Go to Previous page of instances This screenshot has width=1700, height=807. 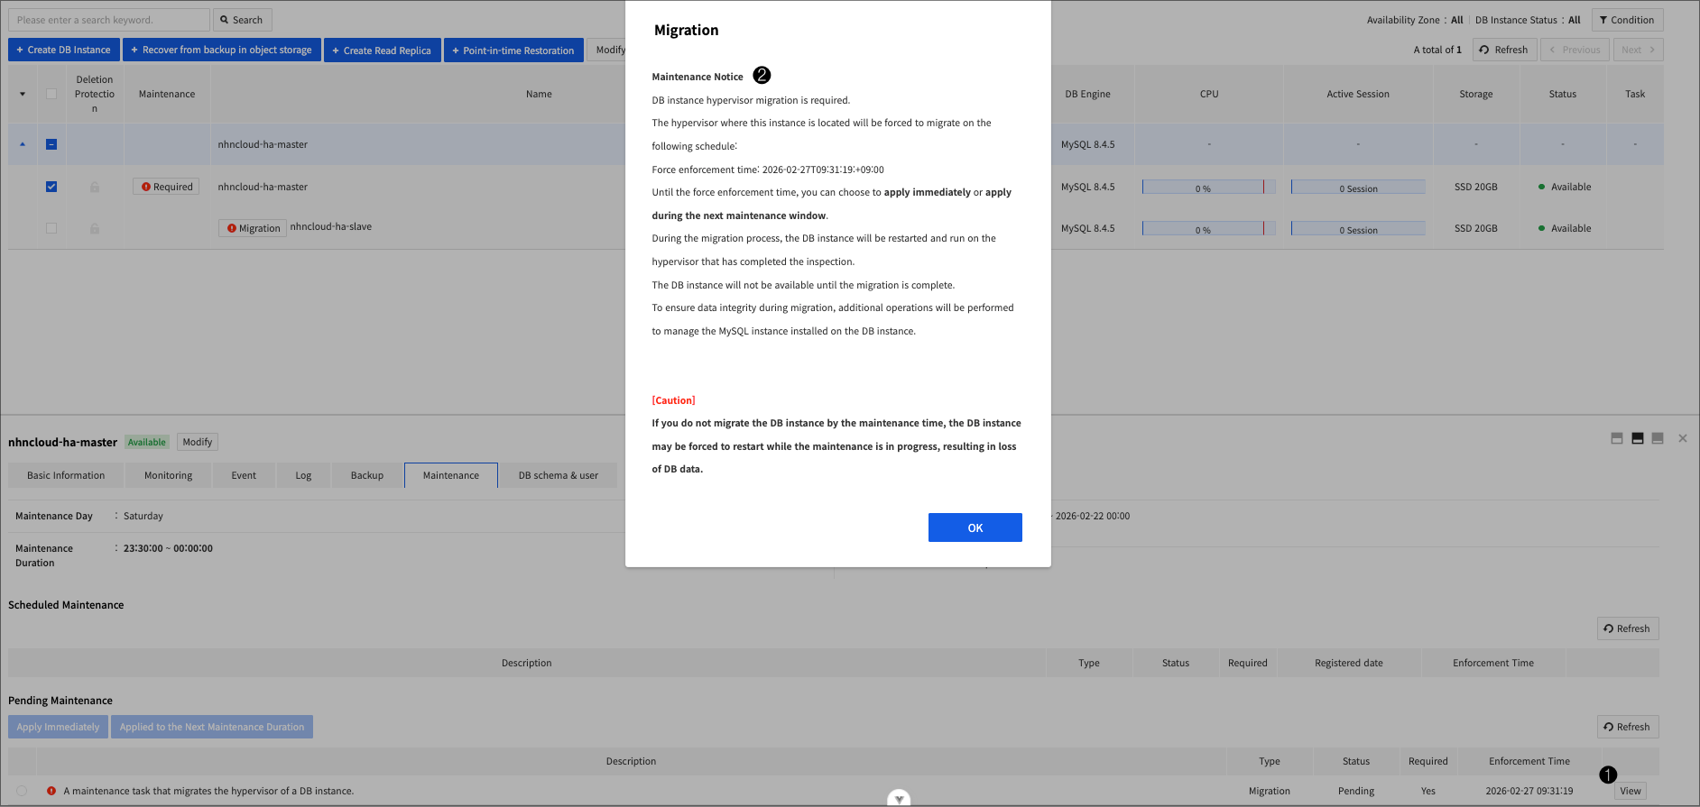click(1575, 50)
